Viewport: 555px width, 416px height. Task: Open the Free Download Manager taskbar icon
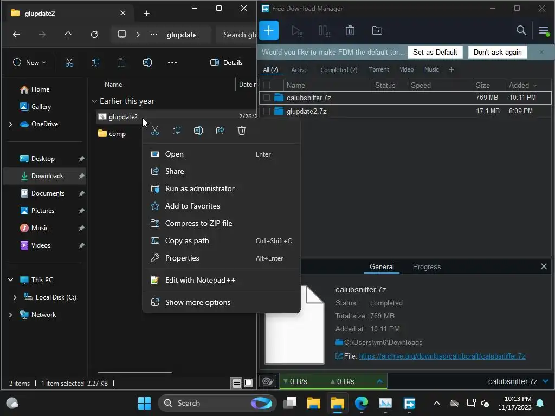pos(410,403)
